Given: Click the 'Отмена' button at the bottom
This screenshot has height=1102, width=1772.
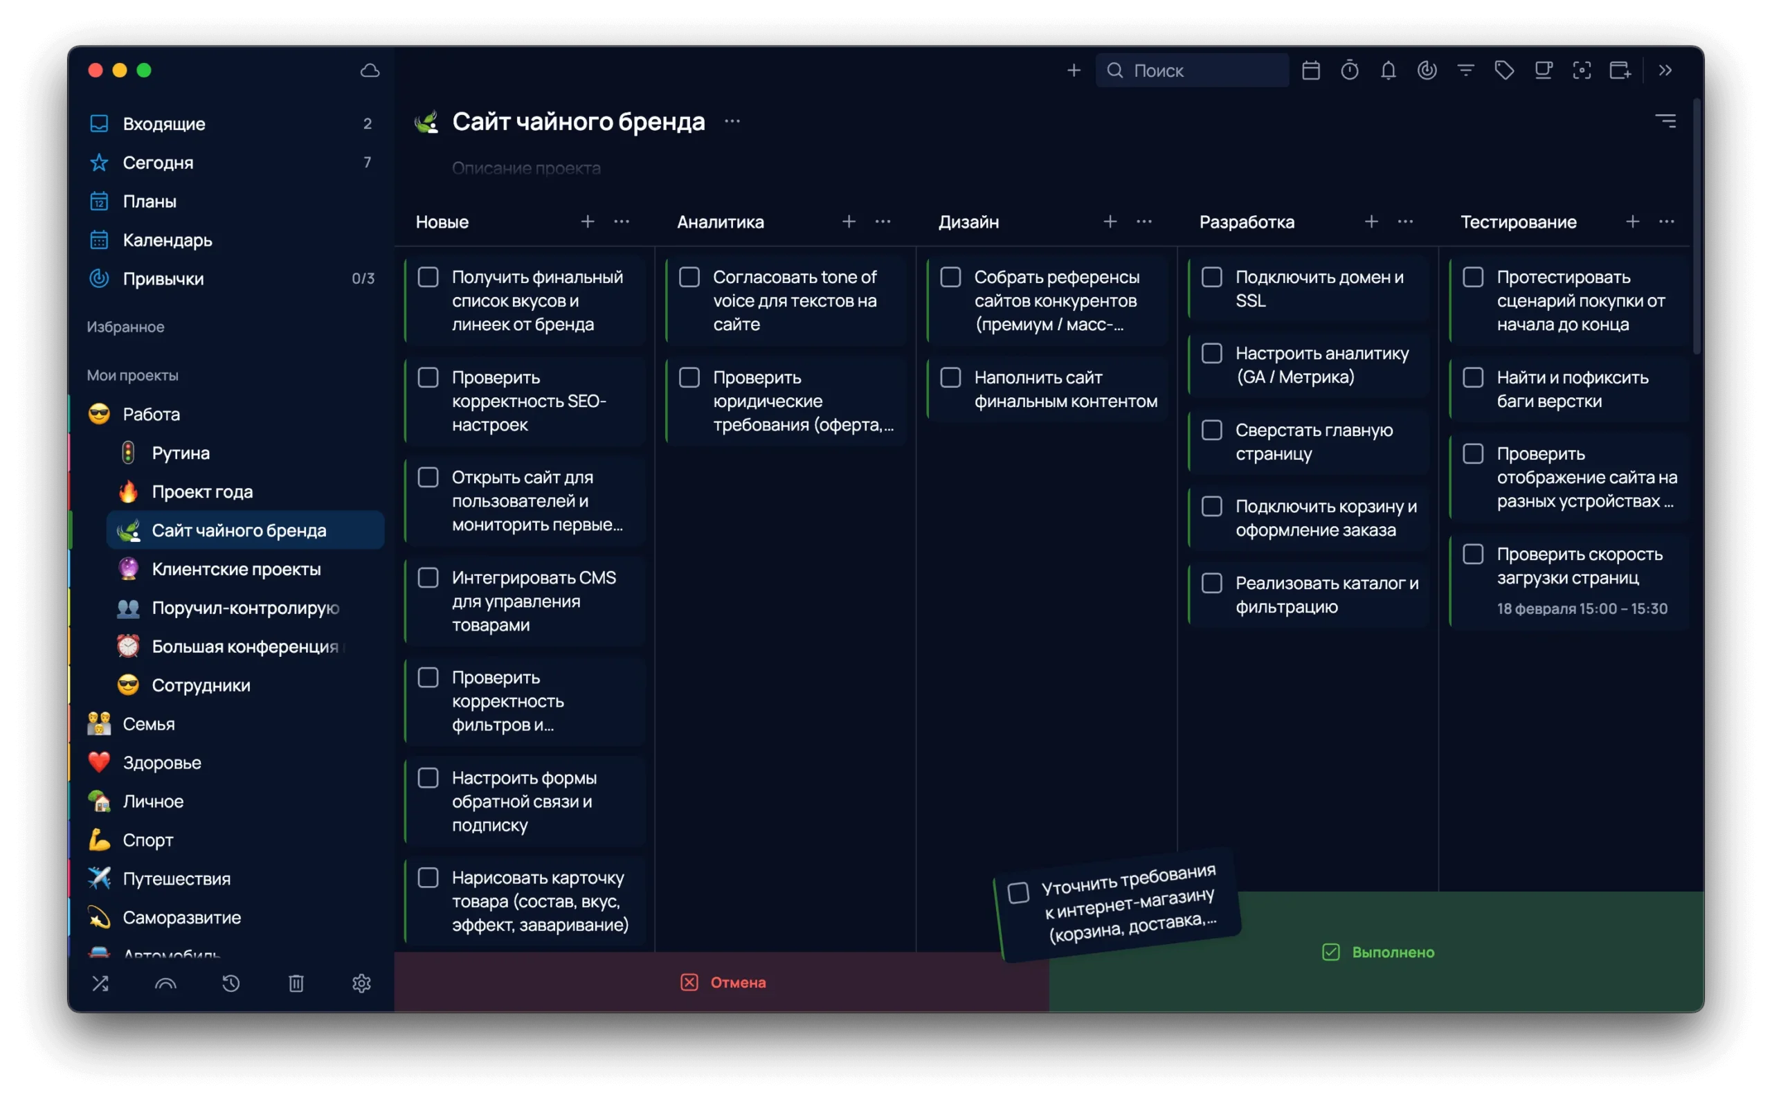Looking at the screenshot, I should pyautogui.click(x=723, y=982).
